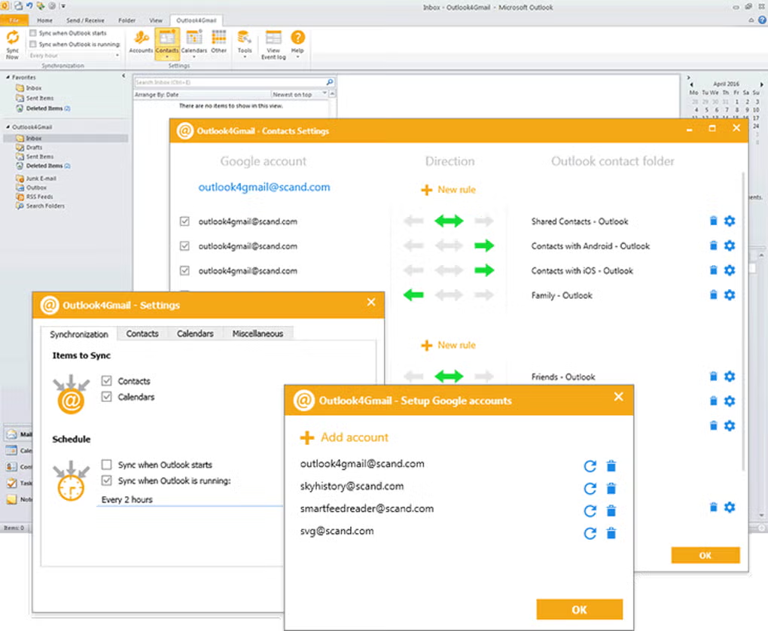Image resolution: width=768 pixels, height=631 pixels.
Task: Open Accounts settings in the ribbon
Action: coord(141,41)
